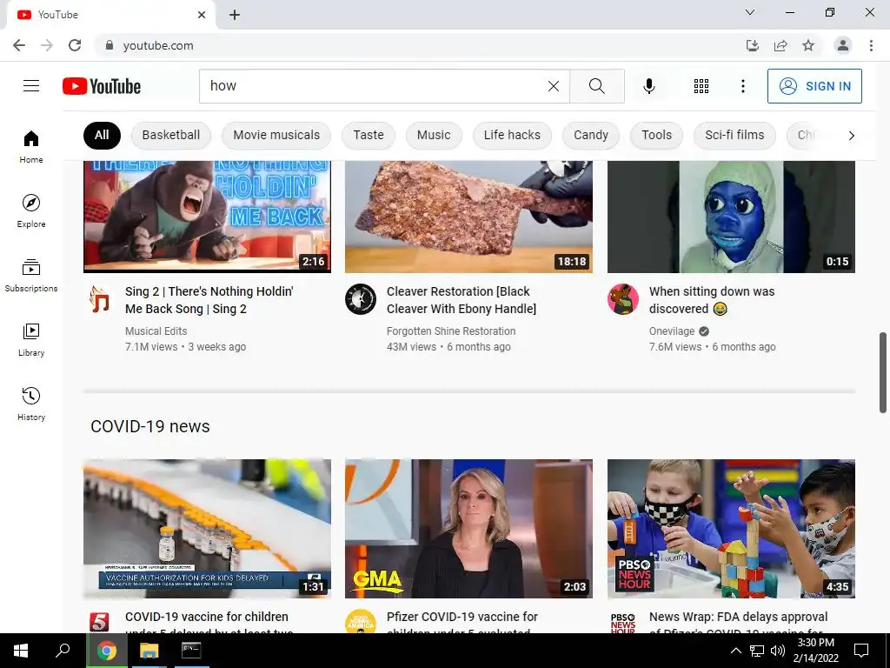
Task: Open the Sing 2 gorilla video thumbnail
Action: click(207, 217)
